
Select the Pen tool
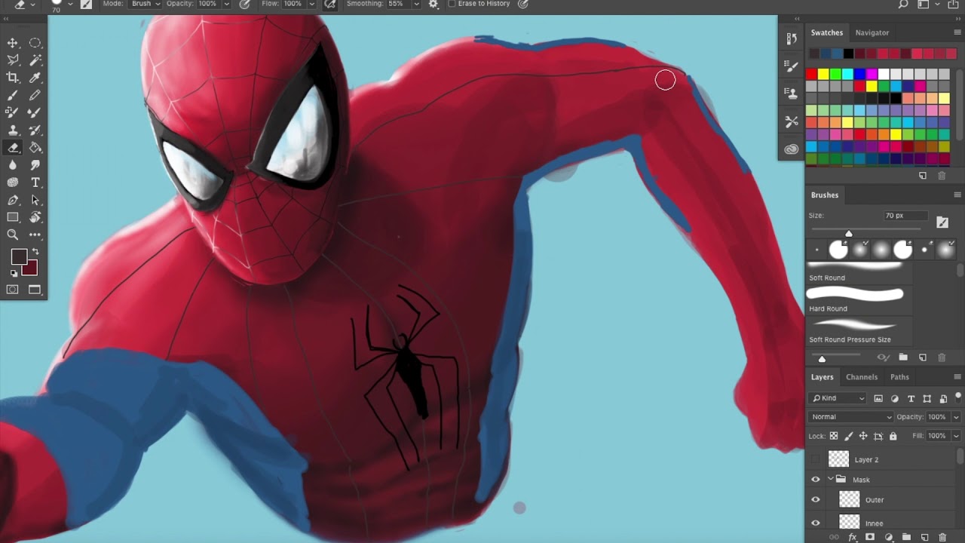coord(13,201)
